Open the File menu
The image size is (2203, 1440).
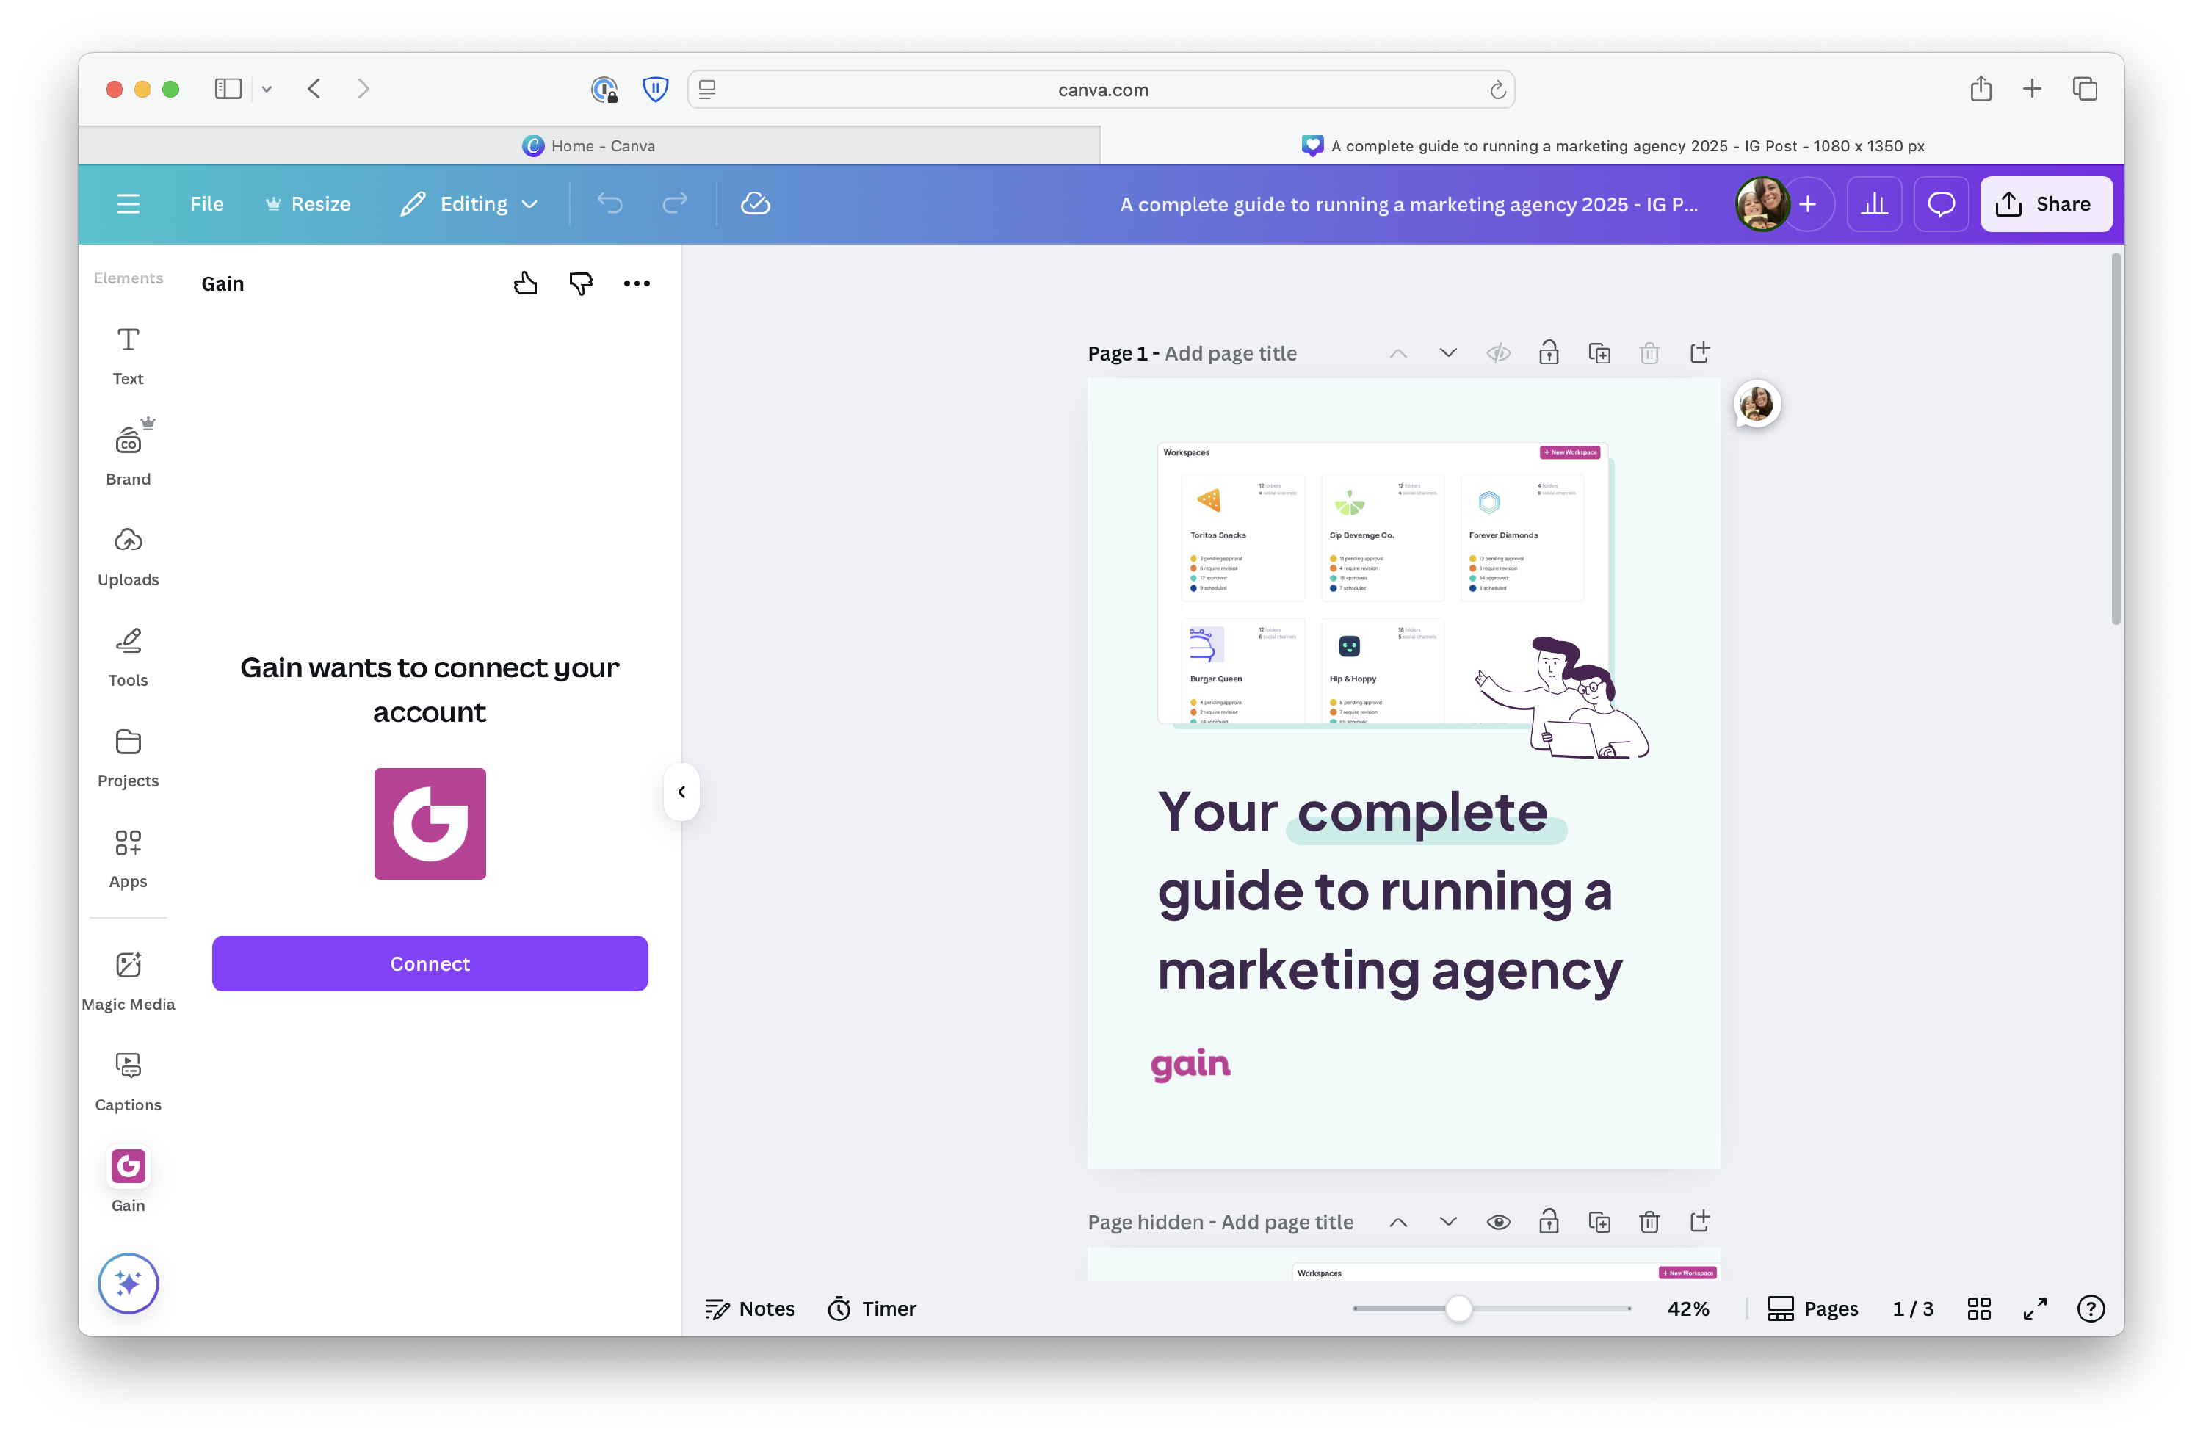tap(206, 203)
